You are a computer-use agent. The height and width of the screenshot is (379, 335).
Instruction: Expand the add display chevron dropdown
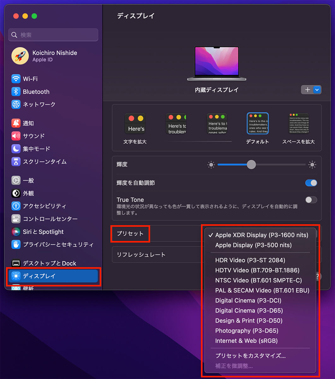coord(317,90)
